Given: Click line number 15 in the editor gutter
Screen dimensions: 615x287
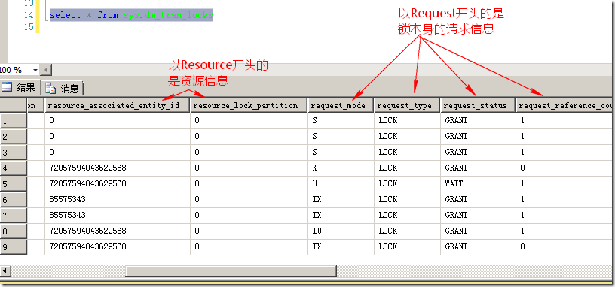Looking at the screenshot, I should [29, 27].
